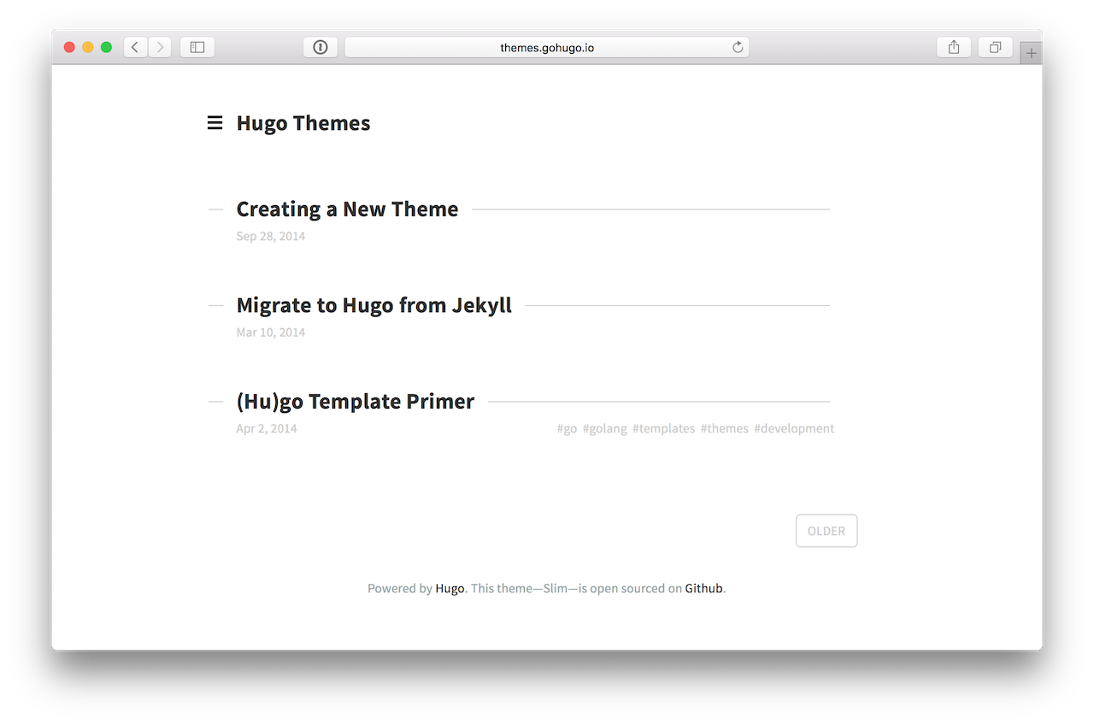Open the 1Password extension icon
1094x724 pixels.
321,47
